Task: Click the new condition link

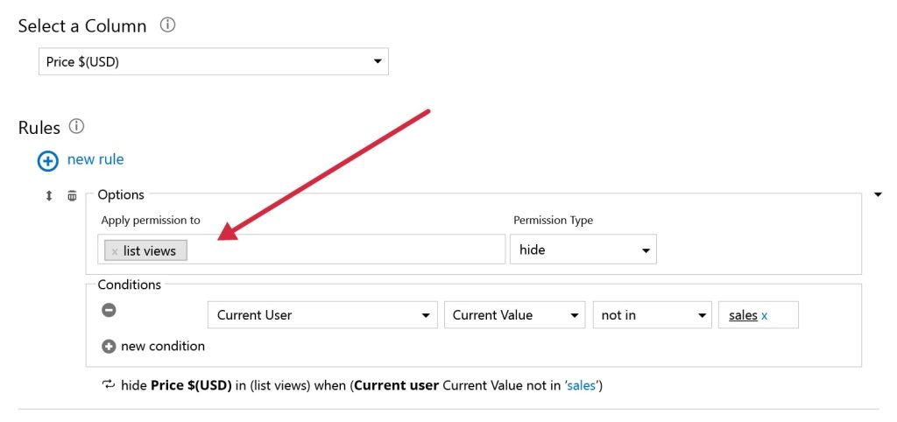Action: [x=163, y=346]
